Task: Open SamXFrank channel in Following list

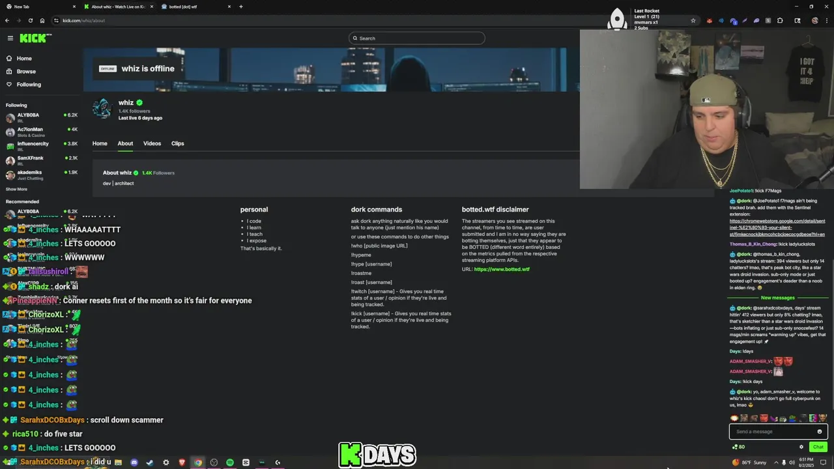Action: pos(42,160)
